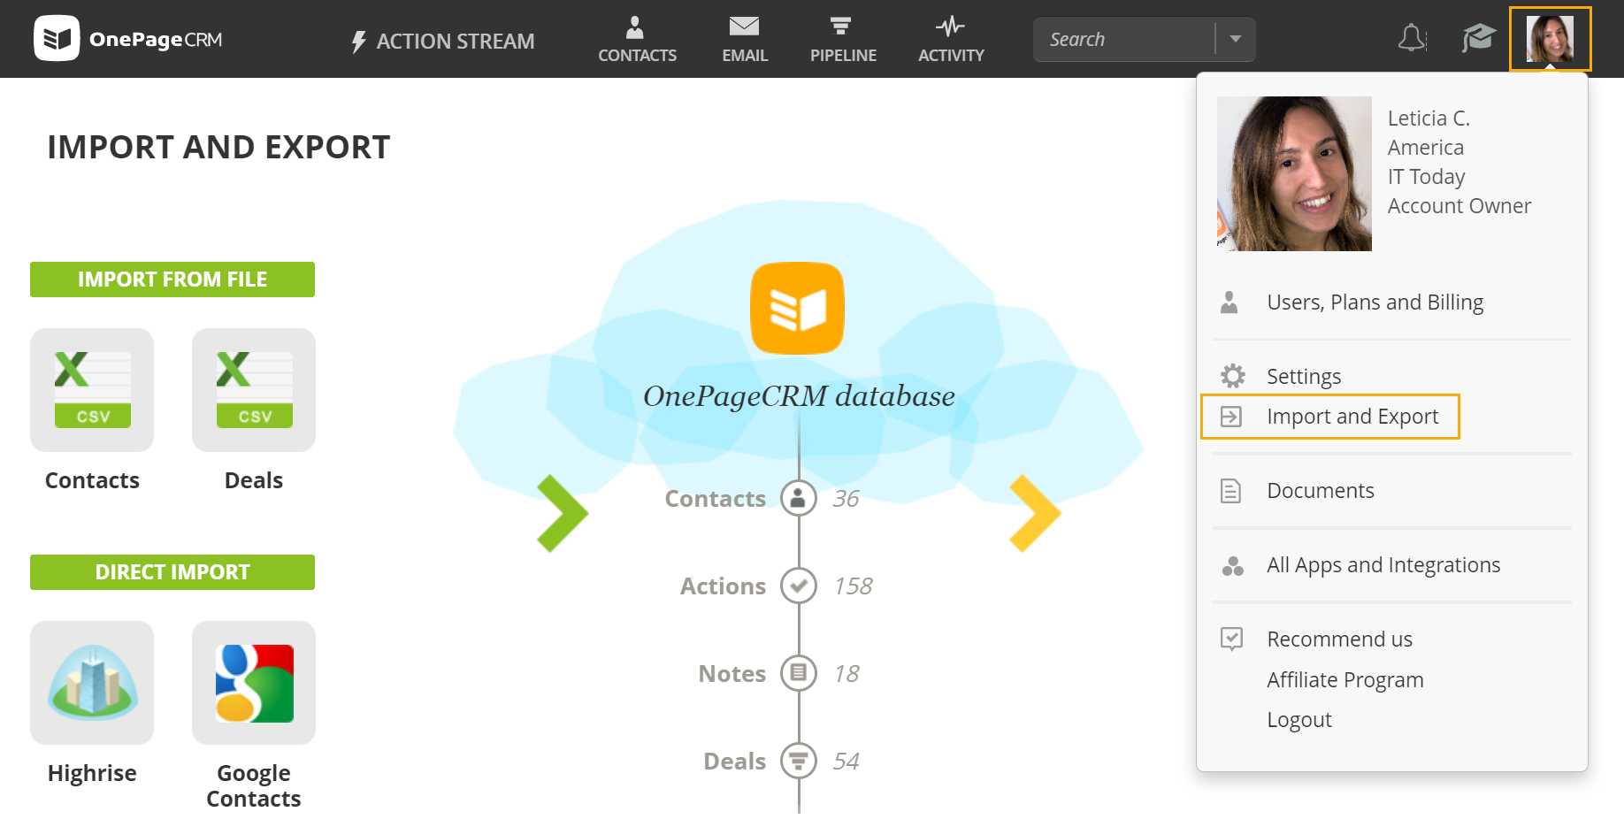Click the Leticia C. name text

point(1429,119)
